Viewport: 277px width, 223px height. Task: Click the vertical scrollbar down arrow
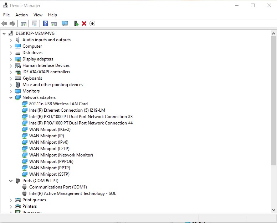tap(274, 210)
